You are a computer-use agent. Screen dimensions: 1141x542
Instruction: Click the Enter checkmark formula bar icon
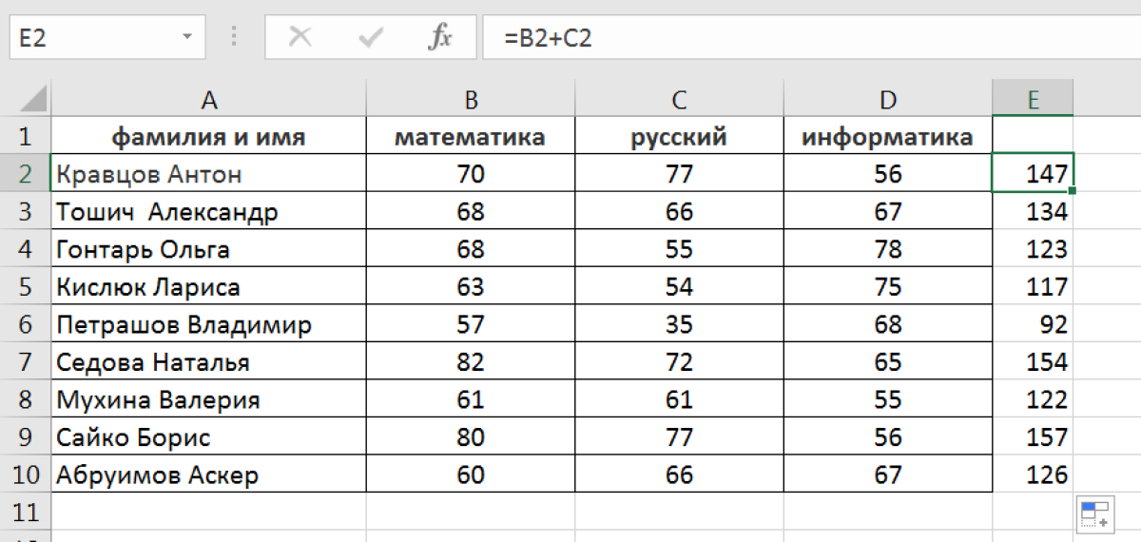pos(370,37)
